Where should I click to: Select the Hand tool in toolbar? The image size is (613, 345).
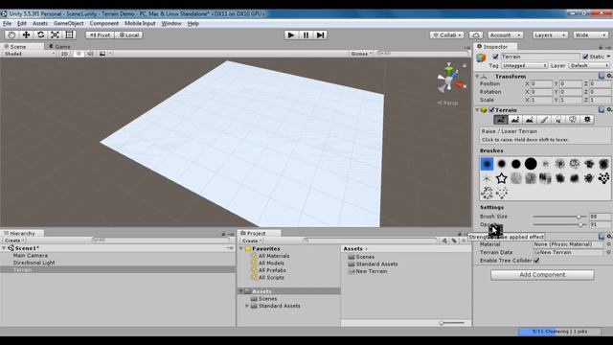click(x=11, y=34)
